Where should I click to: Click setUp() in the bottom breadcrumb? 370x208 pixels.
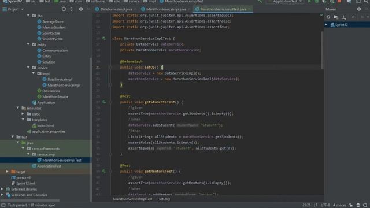point(164,199)
